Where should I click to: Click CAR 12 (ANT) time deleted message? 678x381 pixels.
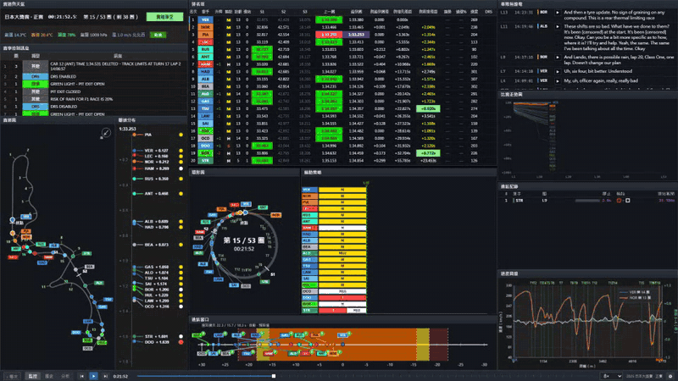(115, 66)
